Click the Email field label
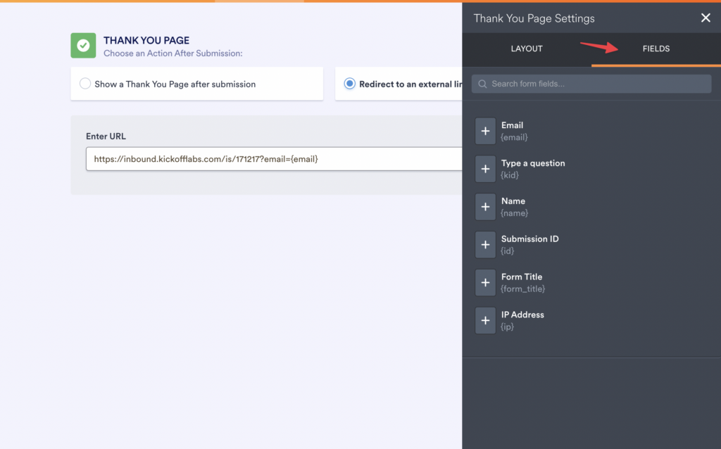 (x=512, y=125)
